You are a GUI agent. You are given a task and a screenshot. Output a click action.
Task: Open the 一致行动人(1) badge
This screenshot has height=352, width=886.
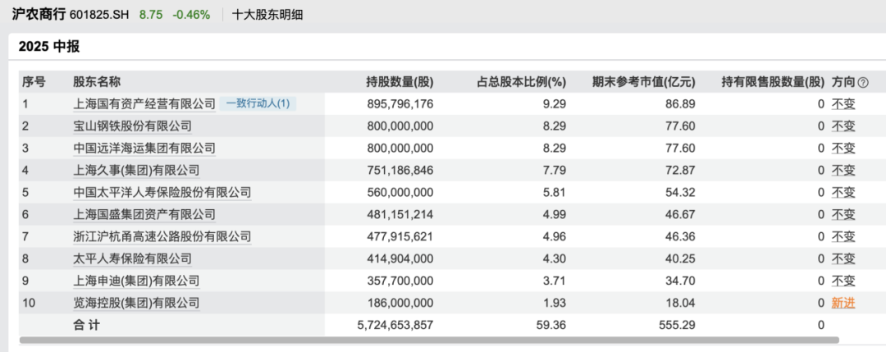pos(258,104)
